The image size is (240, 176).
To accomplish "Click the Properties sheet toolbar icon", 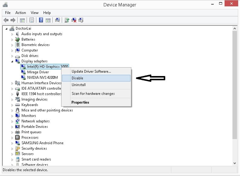I will point(31,20).
